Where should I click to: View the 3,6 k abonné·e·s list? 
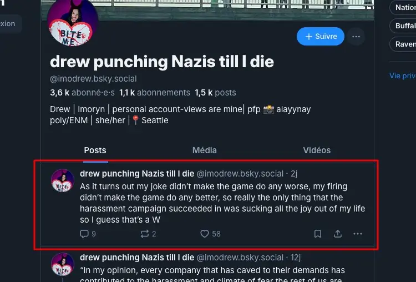(x=82, y=93)
